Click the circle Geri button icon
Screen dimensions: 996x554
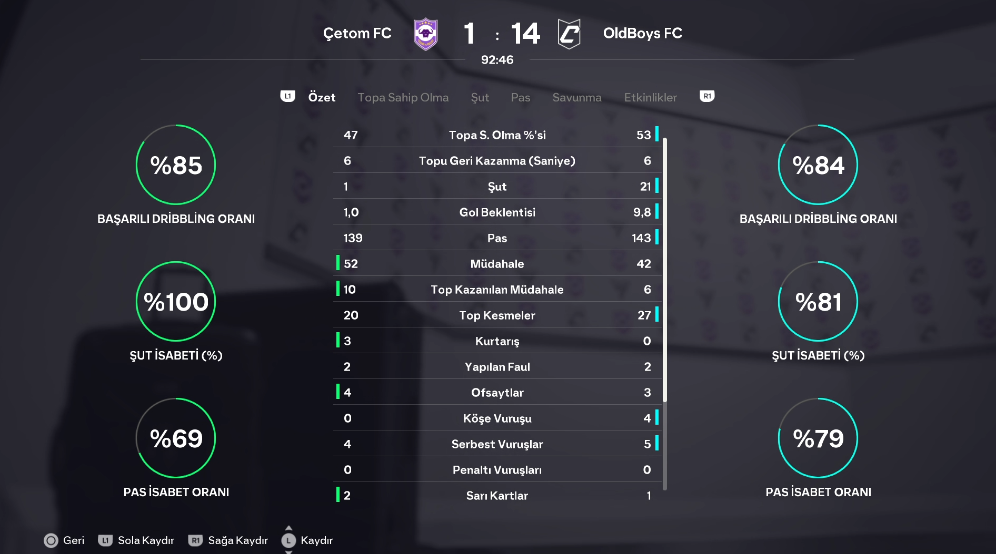51,540
